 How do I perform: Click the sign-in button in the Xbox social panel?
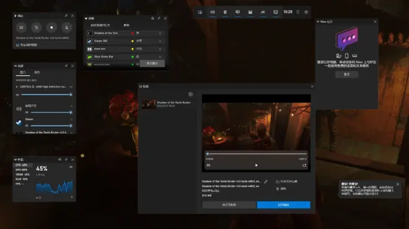(346, 74)
